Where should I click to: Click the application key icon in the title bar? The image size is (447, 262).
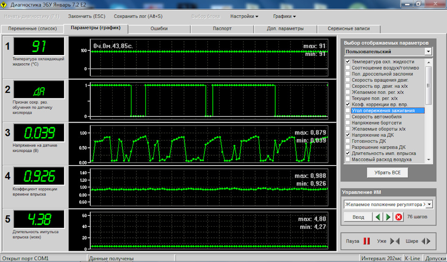point(4,5)
